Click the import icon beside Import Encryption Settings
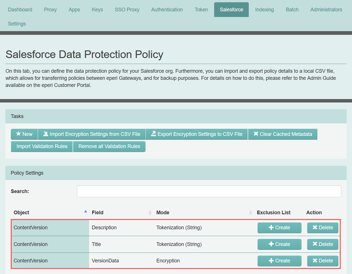 45,134
